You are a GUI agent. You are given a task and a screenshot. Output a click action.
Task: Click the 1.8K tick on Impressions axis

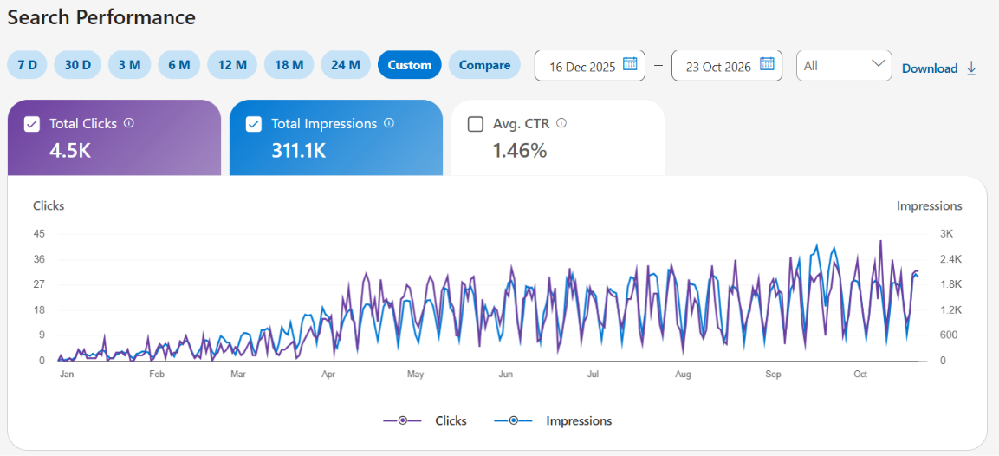pyautogui.click(x=950, y=284)
